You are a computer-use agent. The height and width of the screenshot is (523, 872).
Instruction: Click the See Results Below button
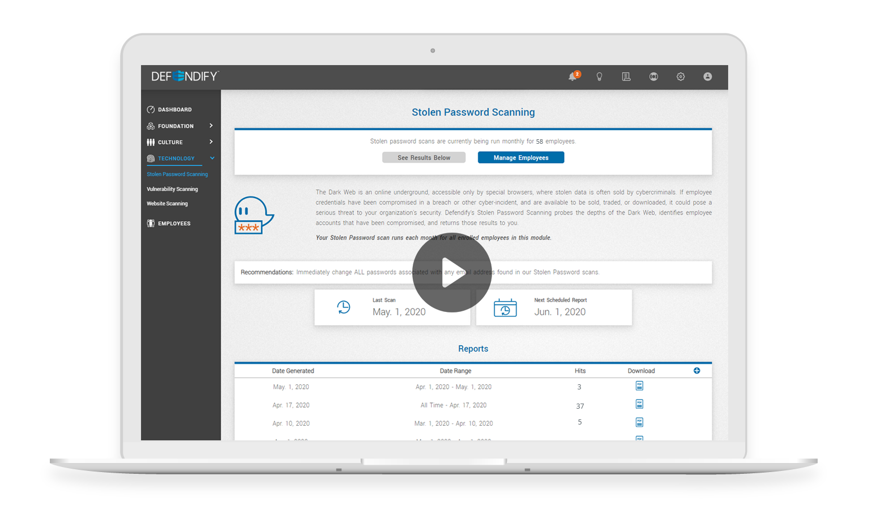(x=424, y=158)
